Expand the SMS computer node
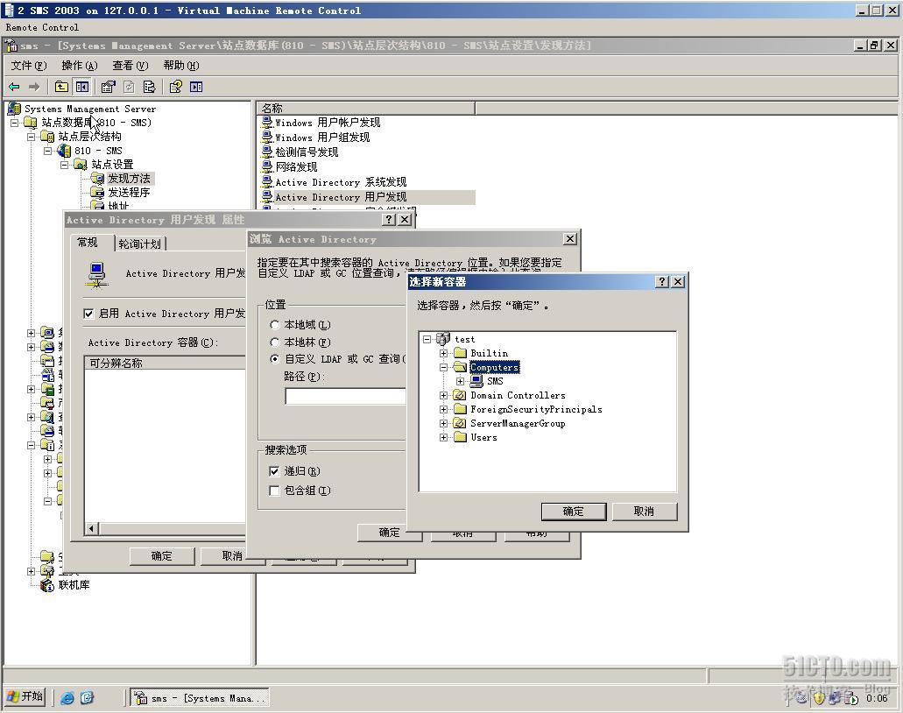Screen dimensions: 903x713 (x=460, y=381)
